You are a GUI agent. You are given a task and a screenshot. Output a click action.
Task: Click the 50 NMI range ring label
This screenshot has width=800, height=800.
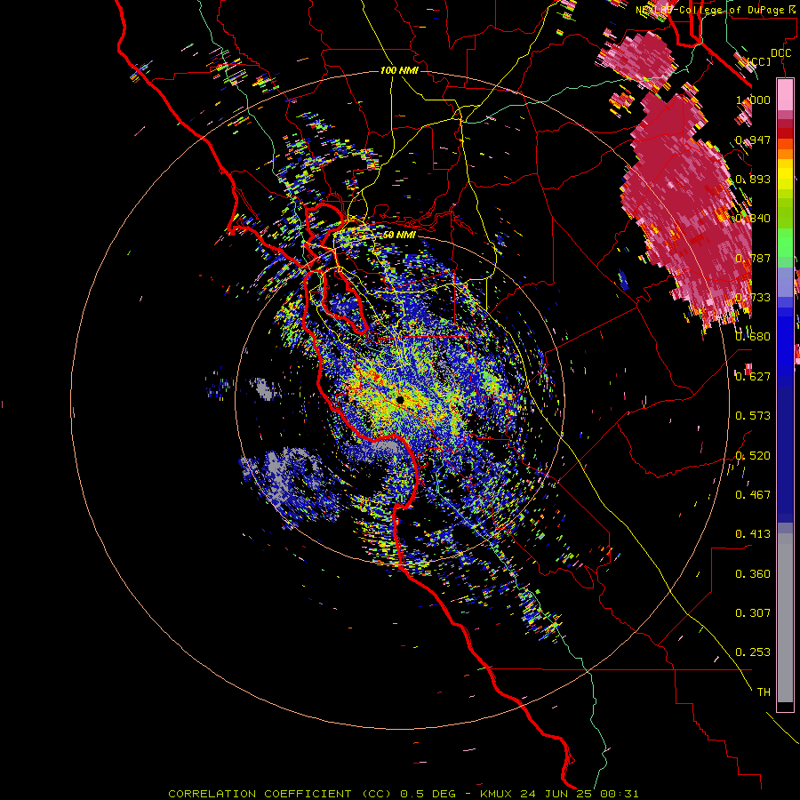[399, 235]
